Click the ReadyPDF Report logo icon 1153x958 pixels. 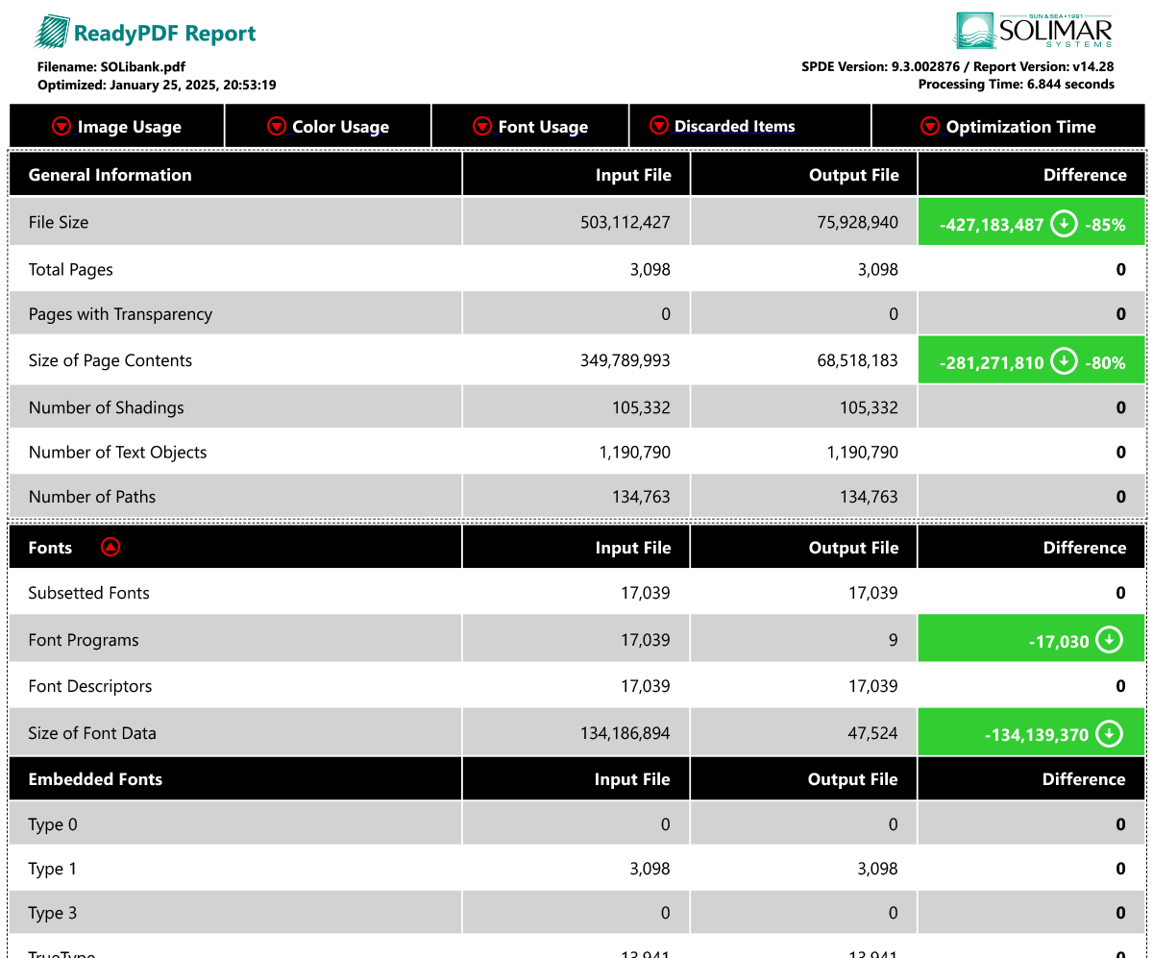coord(51,33)
